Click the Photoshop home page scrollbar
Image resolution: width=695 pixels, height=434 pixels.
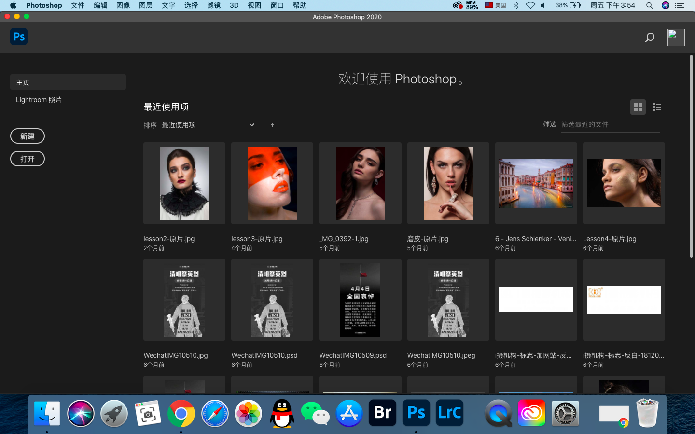click(691, 157)
